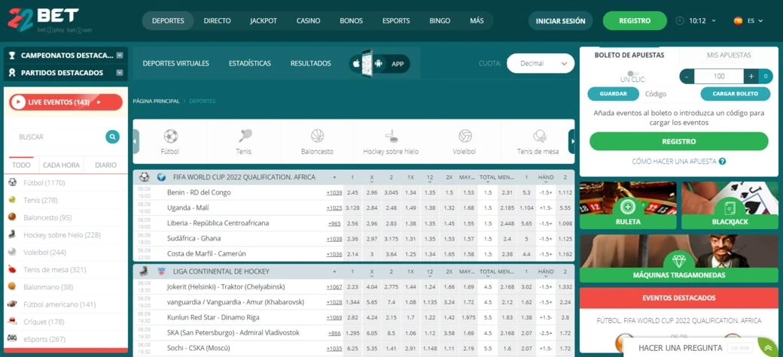Click into the Buscar search field
Image resolution: width=783 pixels, height=357 pixels.
pyautogui.click(x=57, y=137)
